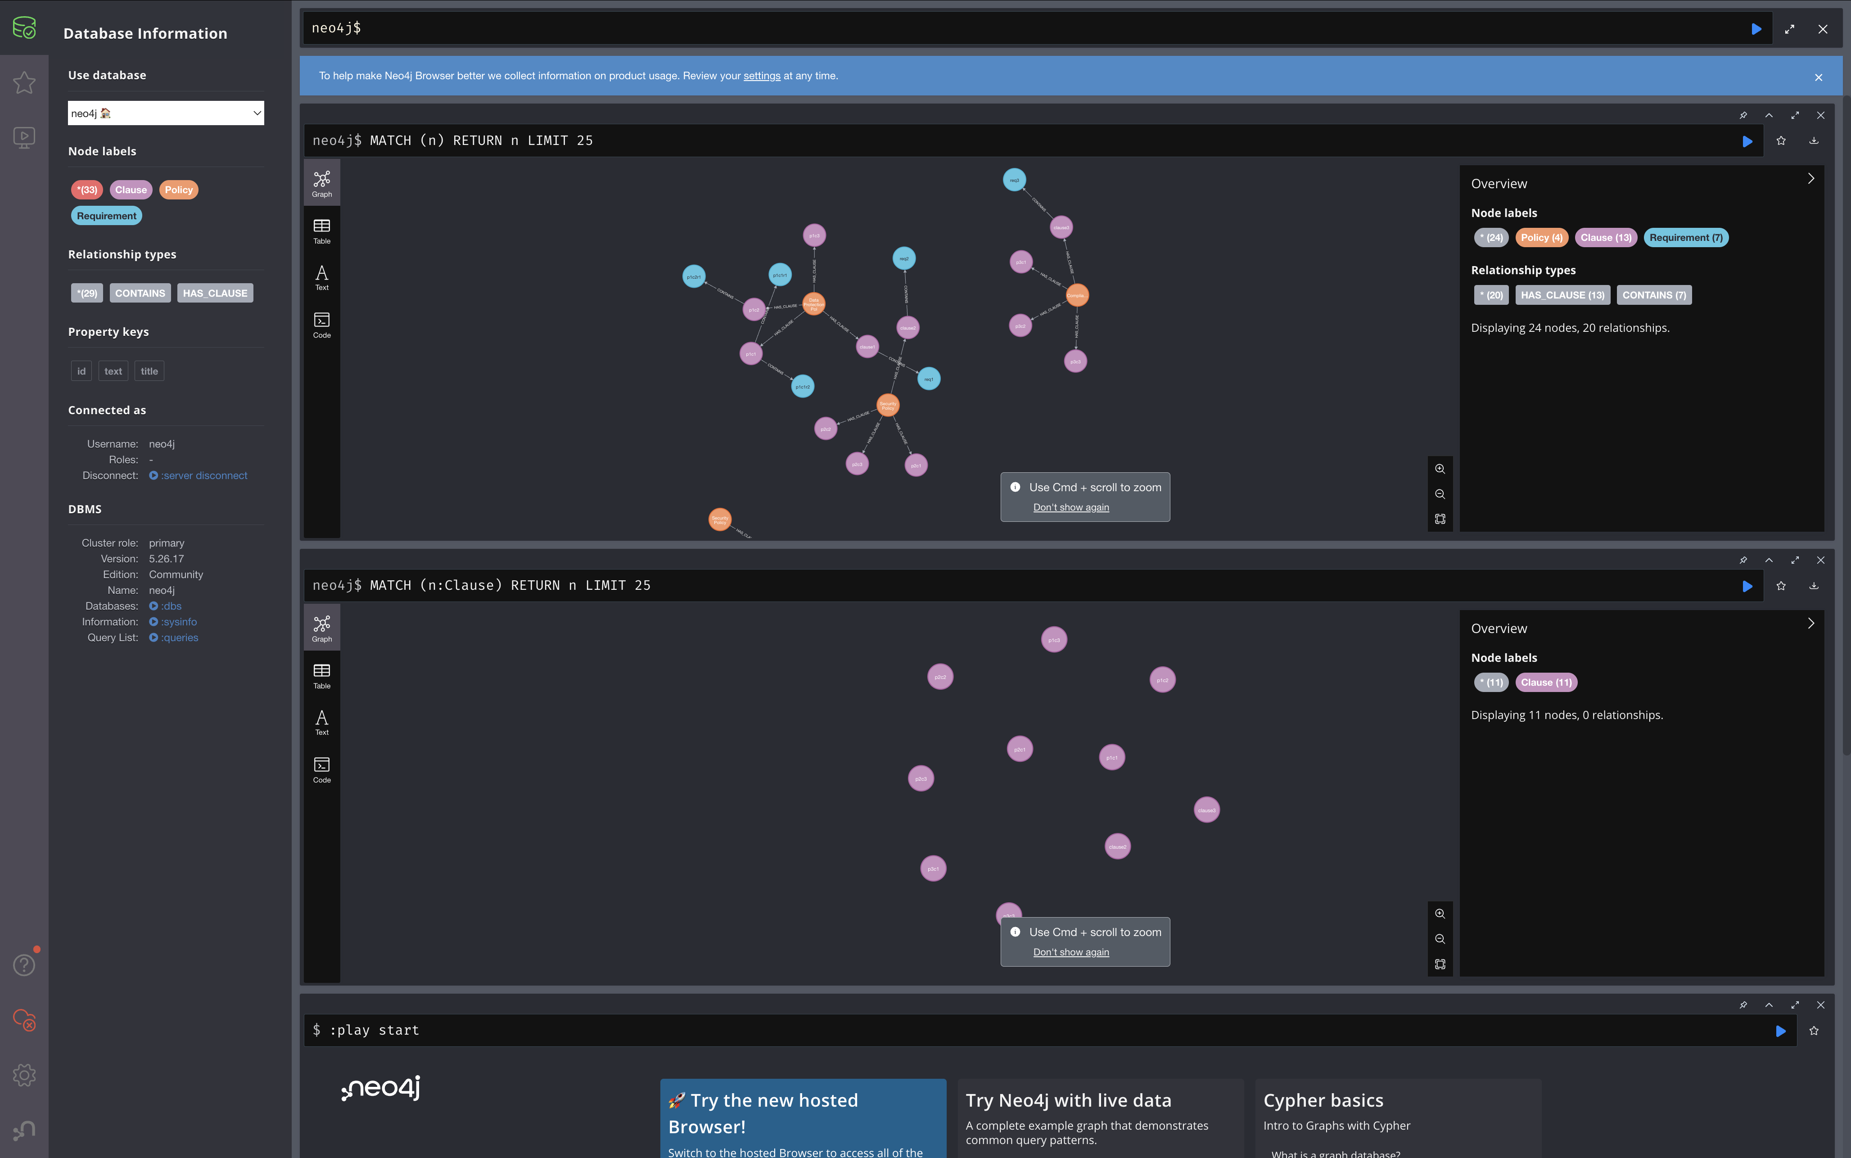Open the Browser Settings gear icon
This screenshot has height=1158, width=1851.
click(x=24, y=1075)
